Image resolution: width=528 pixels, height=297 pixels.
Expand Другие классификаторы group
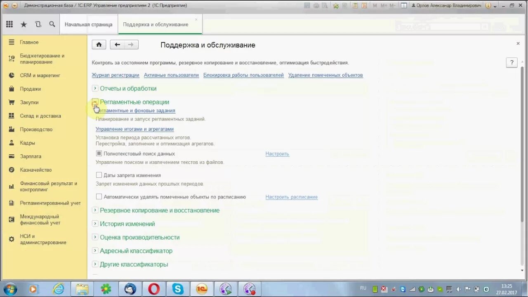pyautogui.click(x=95, y=264)
